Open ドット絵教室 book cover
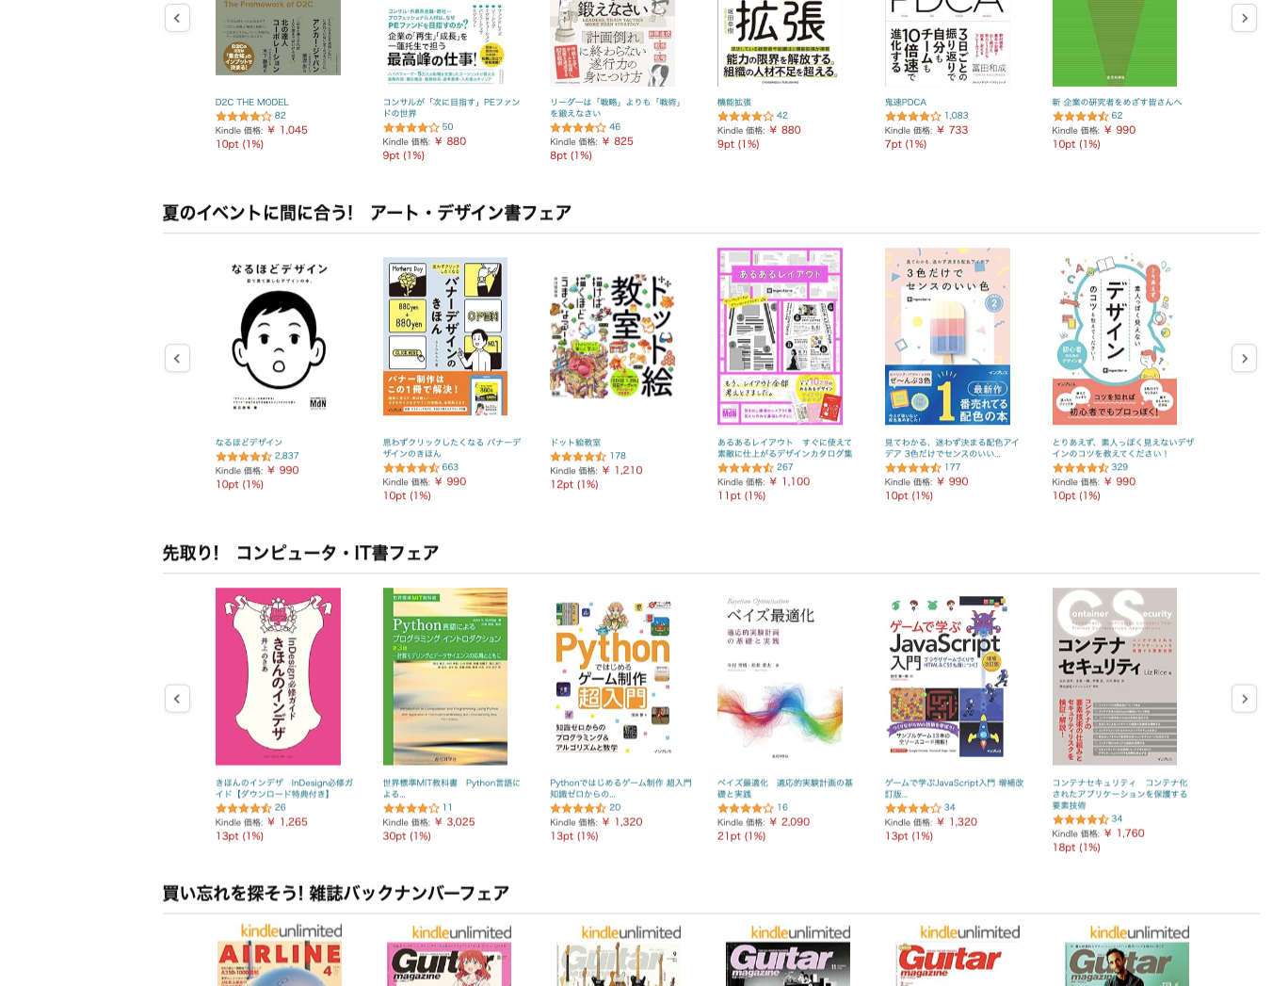 [612, 336]
